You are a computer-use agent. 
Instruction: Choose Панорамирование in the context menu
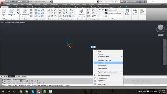[x=108, y=75]
